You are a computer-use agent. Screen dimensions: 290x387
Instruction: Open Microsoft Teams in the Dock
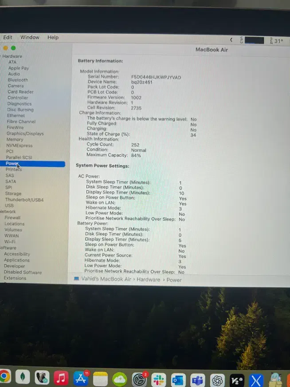point(197,380)
